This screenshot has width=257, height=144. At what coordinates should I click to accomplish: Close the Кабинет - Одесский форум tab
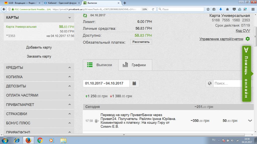pyautogui.click(x=79, y=3)
